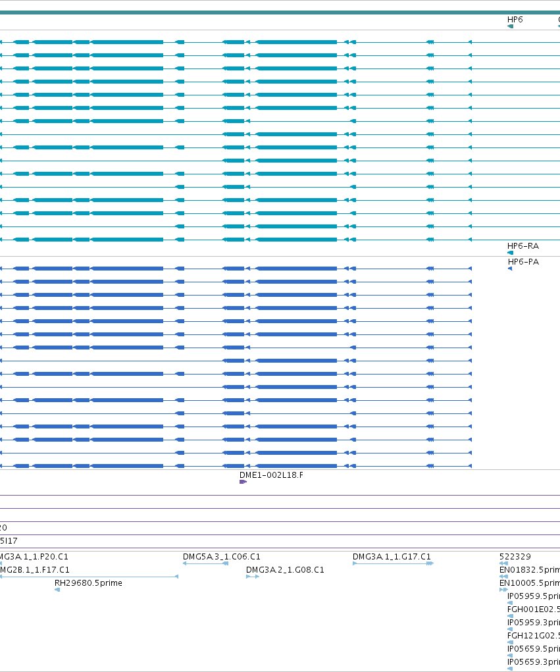Image resolution: width=560 pixels, height=672 pixels.
Task: Click the HP6 gene arrow glyph
Action: click(510, 26)
